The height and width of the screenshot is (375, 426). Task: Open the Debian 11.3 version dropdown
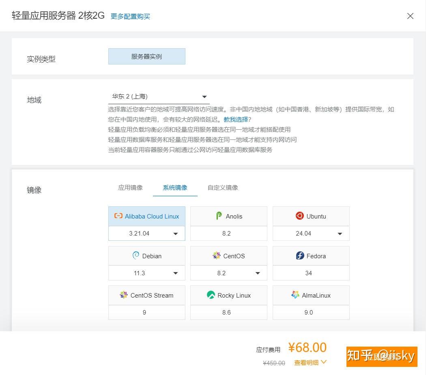147,273
